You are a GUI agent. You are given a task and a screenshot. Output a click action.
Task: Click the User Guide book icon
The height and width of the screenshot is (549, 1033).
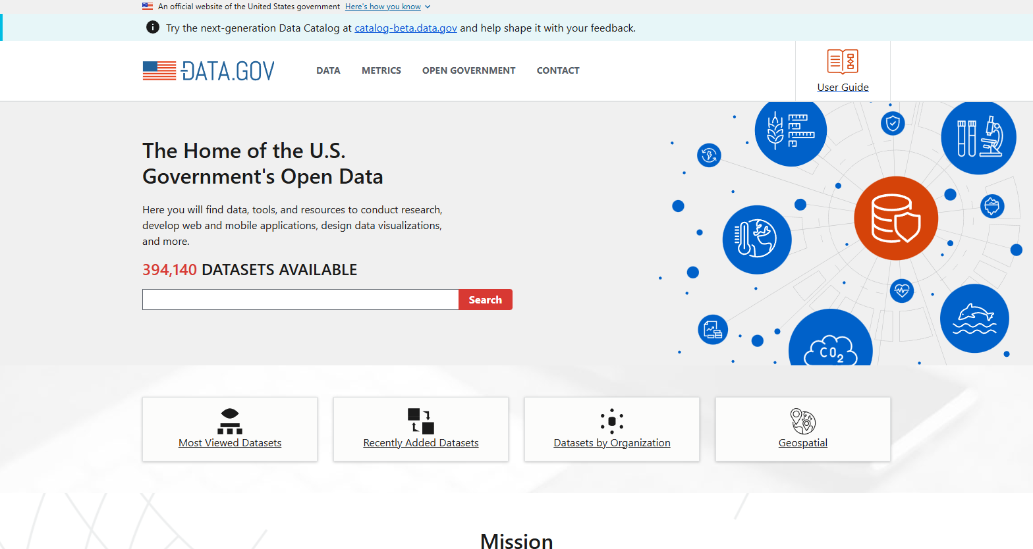[843, 61]
